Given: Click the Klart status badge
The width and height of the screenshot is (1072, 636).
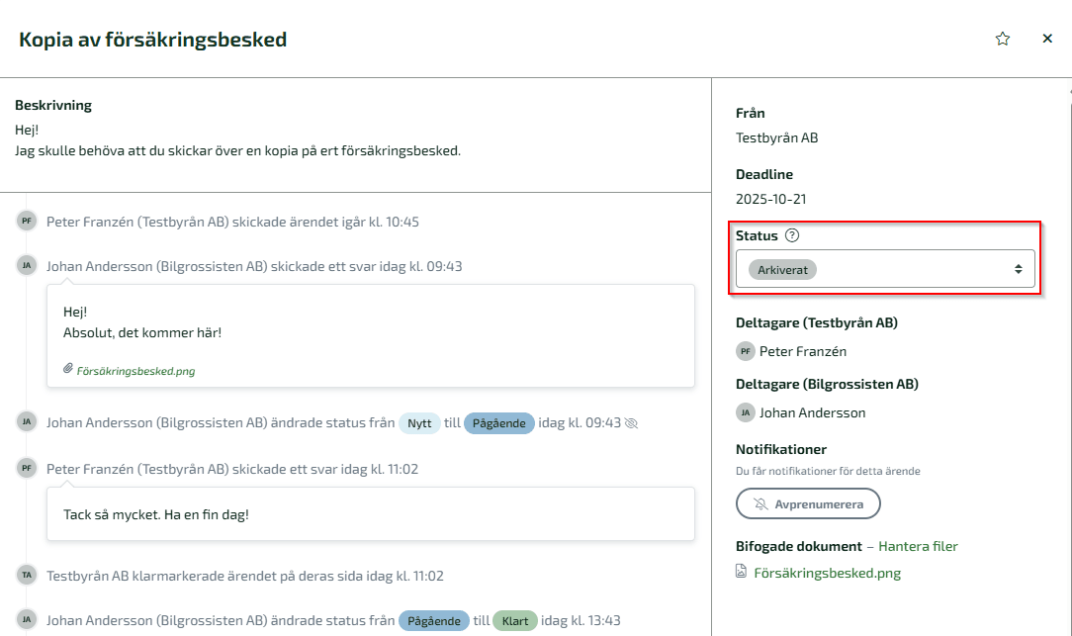Looking at the screenshot, I should (514, 621).
